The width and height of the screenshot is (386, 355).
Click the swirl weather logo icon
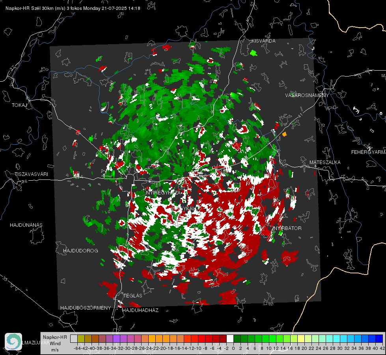click(13, 342)
